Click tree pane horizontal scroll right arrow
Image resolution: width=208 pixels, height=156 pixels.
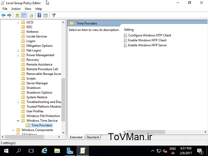[59, 137]
